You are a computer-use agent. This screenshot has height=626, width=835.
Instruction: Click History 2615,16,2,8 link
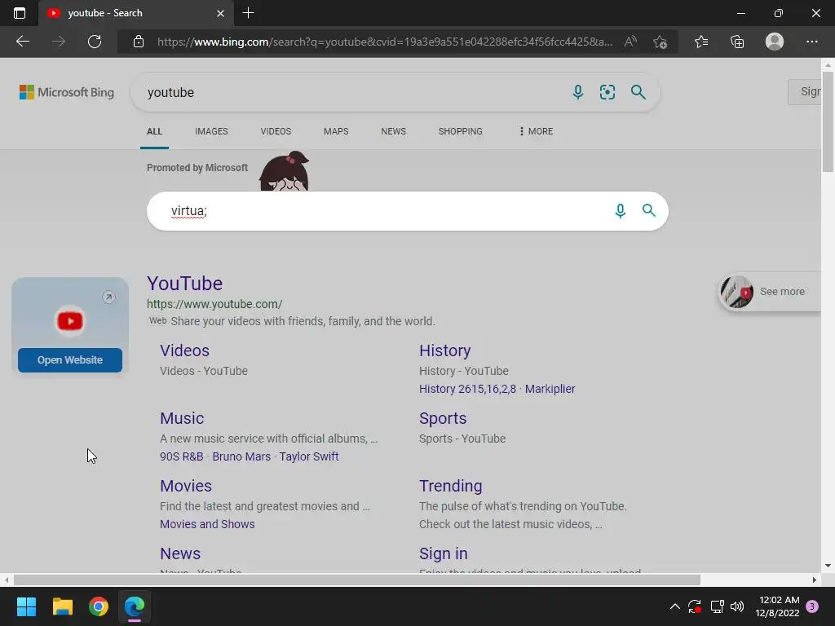click(x=467, y=389)
